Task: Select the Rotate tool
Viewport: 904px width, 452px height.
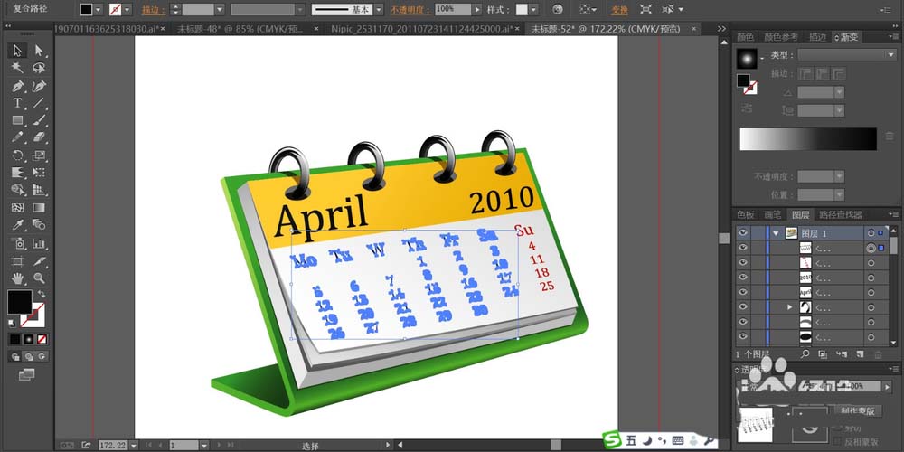Action: [x=17, y=155]
